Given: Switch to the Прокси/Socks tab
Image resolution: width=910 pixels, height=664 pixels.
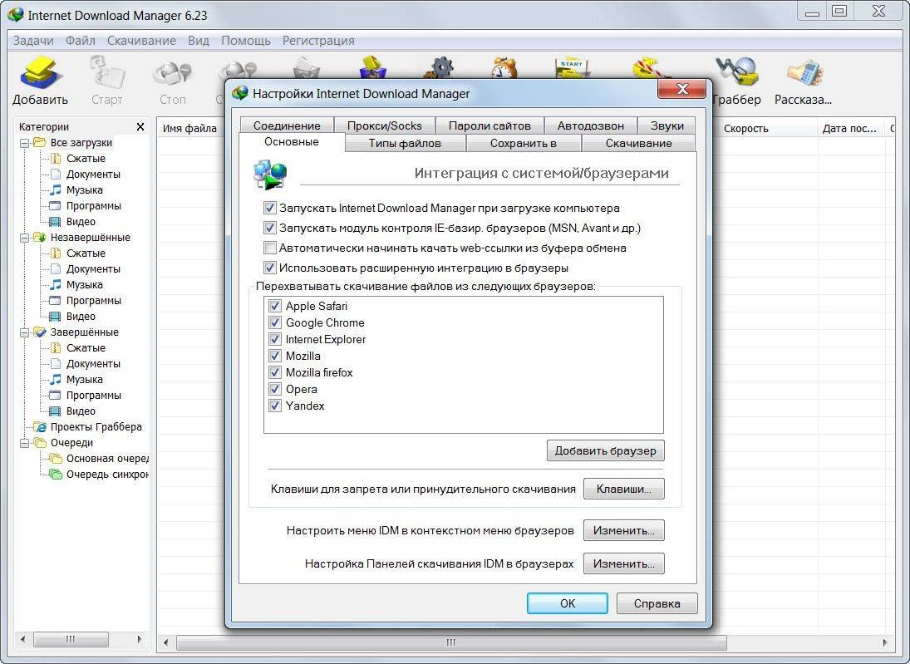Looking at the screenshot, I should (x=384, y=125).
